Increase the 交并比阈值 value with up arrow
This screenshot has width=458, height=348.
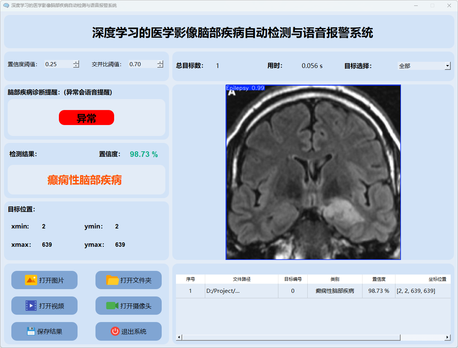(160, 62)
